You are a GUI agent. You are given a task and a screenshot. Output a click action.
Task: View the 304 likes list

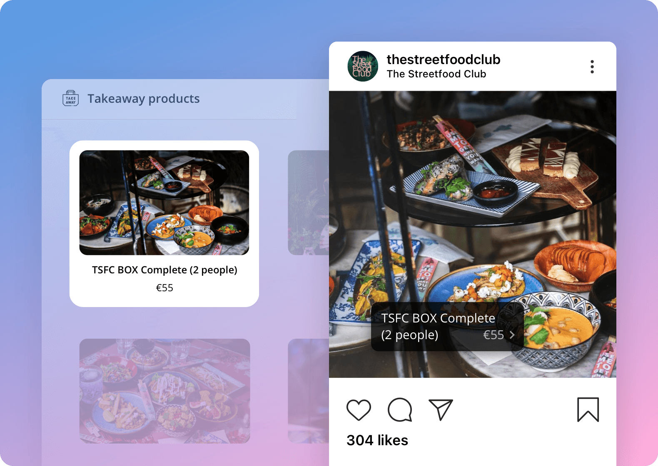377,440
